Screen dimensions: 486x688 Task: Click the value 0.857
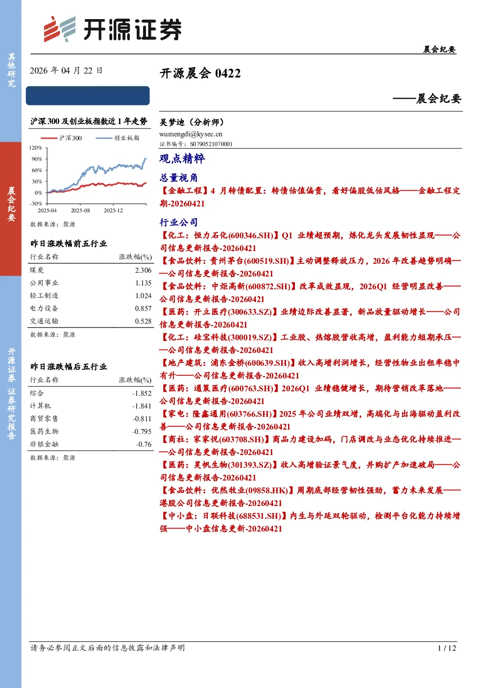coord(144,308)
